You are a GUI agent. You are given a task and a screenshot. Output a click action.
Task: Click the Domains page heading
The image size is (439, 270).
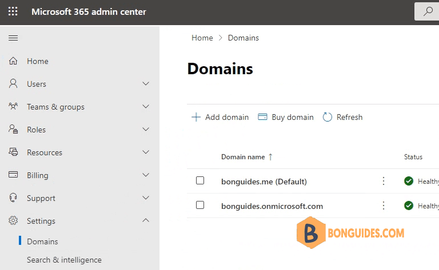[220, 68]
